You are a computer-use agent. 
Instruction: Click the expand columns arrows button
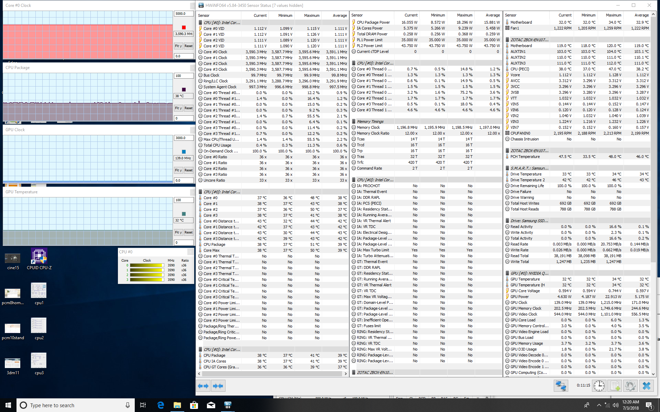pyautogui.click(x=203, y=386)
